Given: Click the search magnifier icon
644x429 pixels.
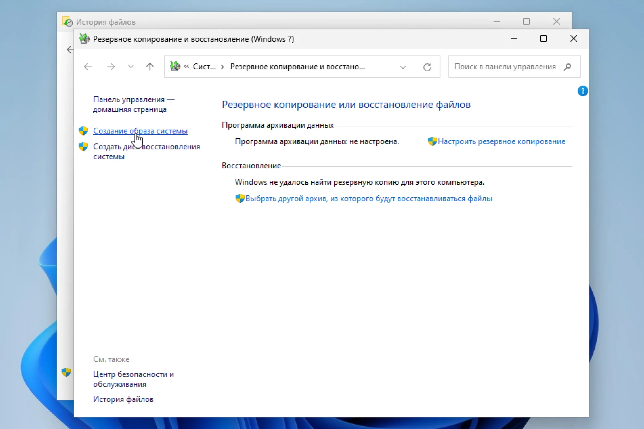Looking at the screenshot, I should 568,67.
